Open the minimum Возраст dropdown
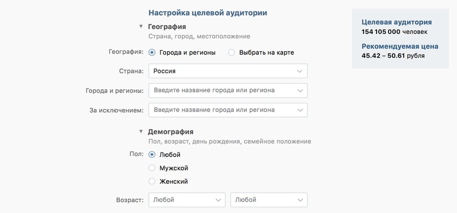 tap(187, 200)
